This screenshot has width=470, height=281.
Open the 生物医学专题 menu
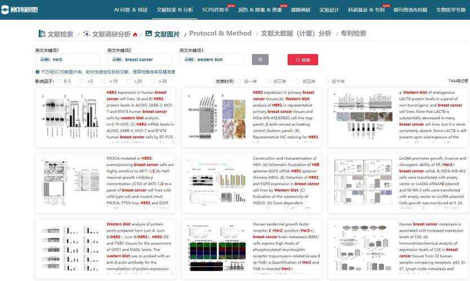click(x=451, y=10)
